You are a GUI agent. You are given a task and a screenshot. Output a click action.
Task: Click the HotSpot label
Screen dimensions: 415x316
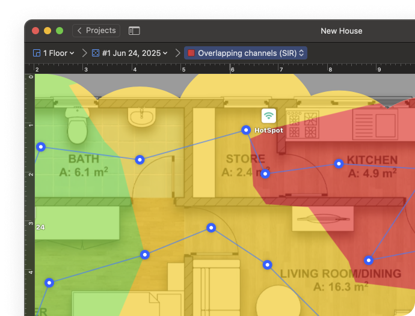(x=269, y=130)
